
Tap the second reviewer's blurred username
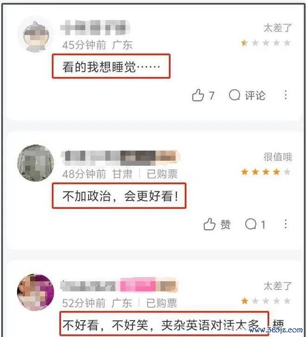[121, 157]
